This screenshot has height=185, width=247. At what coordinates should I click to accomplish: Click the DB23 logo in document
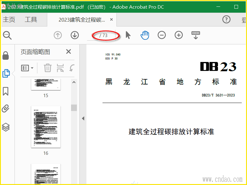tap(218, 67)
